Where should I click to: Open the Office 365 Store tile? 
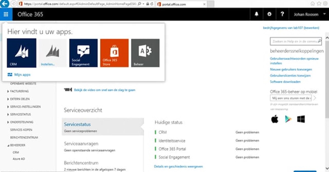coord(114,53)
